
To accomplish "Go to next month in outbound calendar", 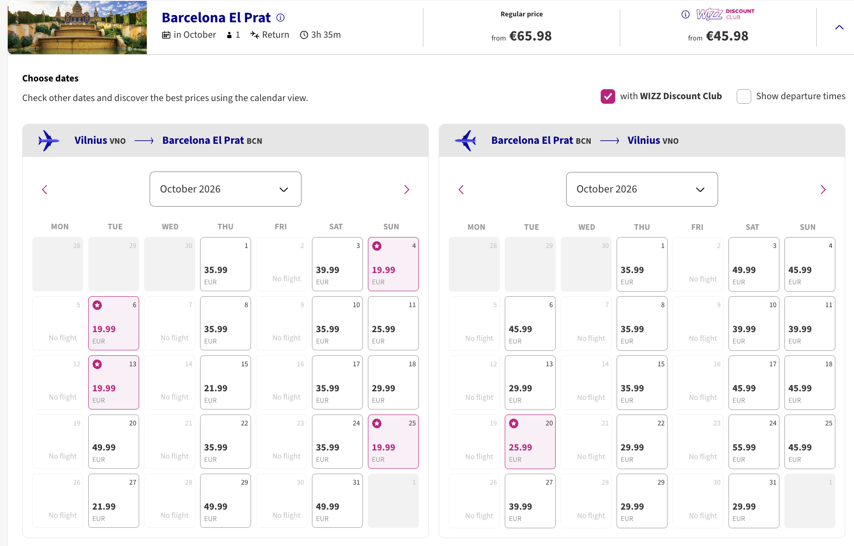I will pyautogui.click(x=407, y=190).
